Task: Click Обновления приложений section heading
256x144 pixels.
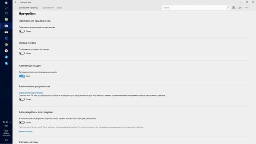Action: (35, 21)
